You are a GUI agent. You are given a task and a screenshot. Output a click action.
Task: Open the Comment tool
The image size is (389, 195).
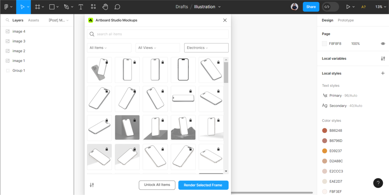[117, 7]
